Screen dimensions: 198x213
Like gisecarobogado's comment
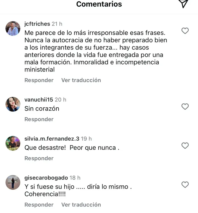[185, 185]
